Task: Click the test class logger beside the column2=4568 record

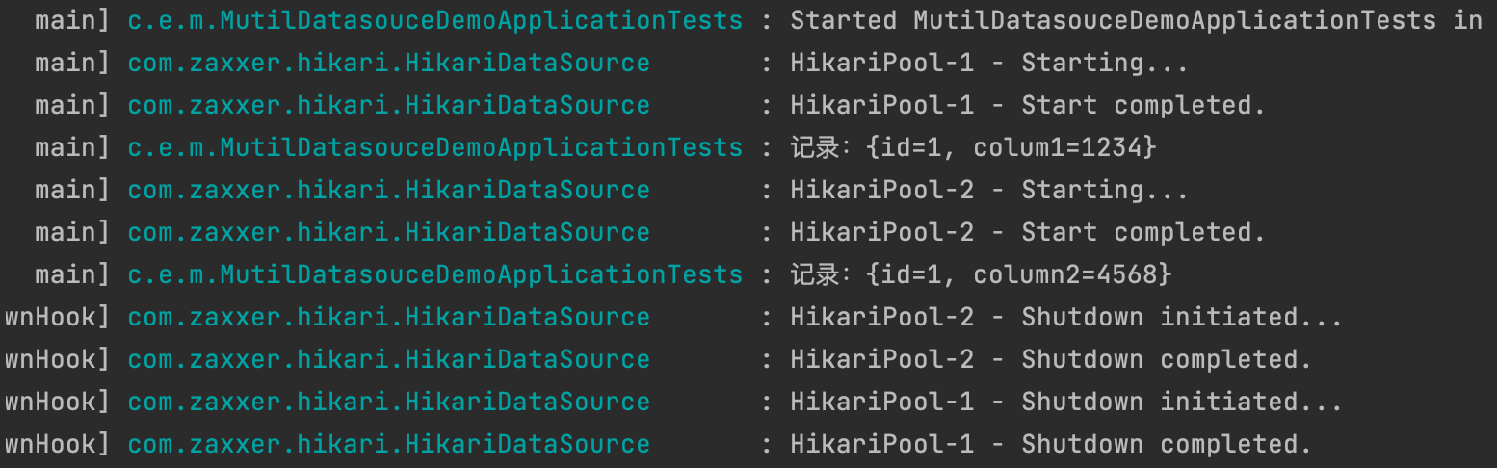Action: [x=434, y=274]
